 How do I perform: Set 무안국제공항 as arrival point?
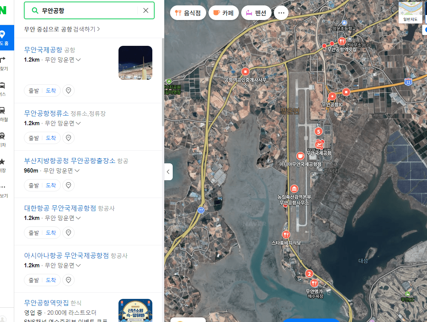[x=51, y=91]
